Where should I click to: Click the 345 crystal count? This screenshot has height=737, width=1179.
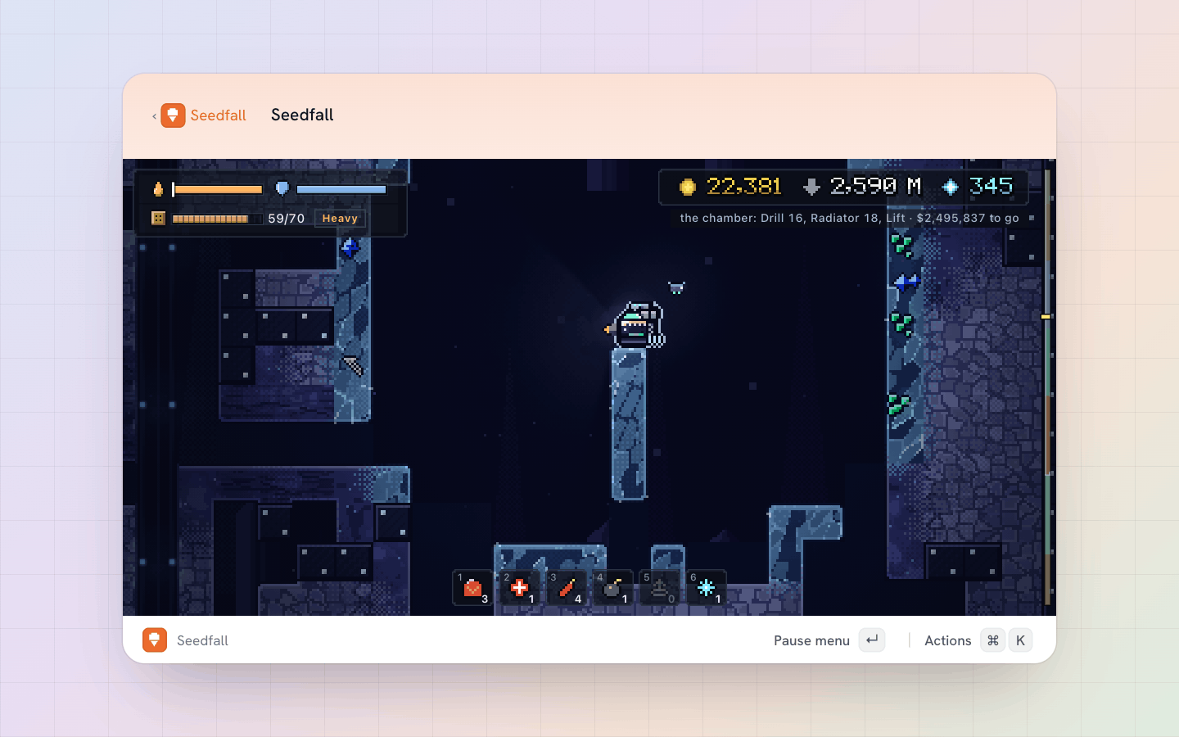coord(991,187)
